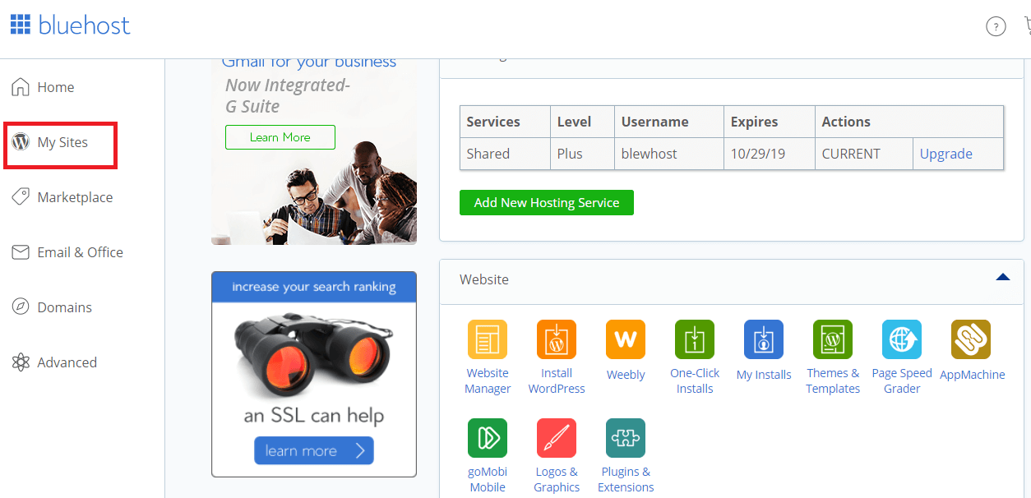Screen dimensions: 1031x498
Task: Open the goMobi Mobile icon
Action: [x=488, y=438]
